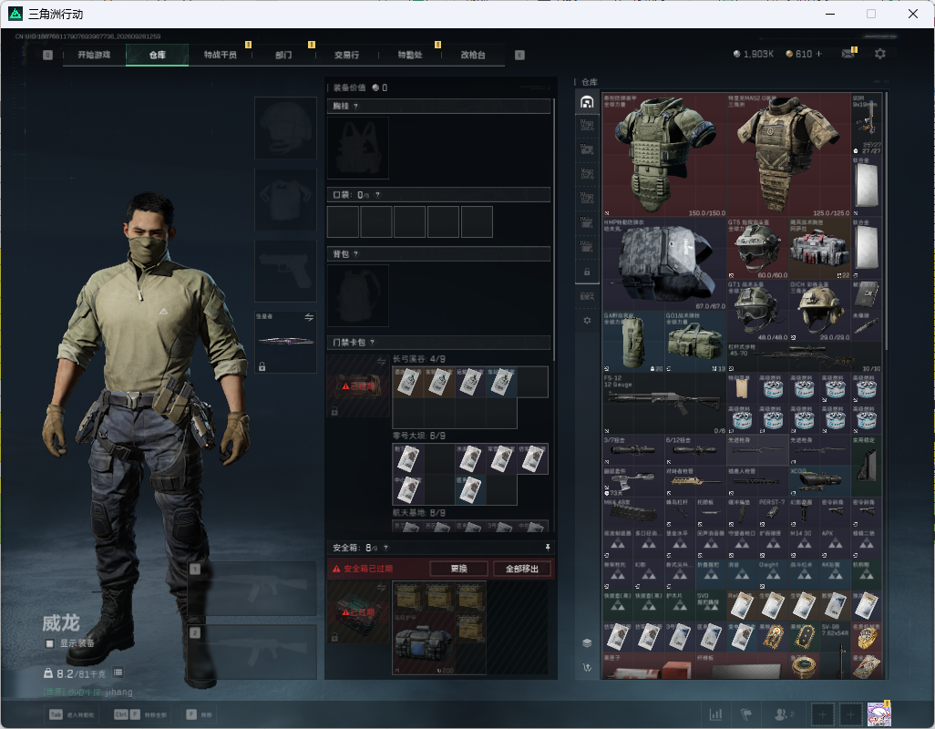Click the help icon beside 胸挂

356,106
